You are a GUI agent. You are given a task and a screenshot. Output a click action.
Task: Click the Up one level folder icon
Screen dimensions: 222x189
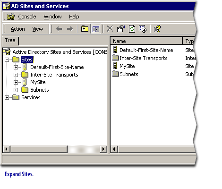tap(85, 29)
